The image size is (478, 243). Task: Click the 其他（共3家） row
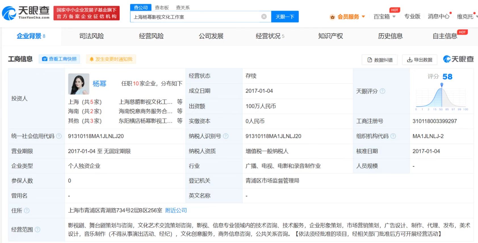tap(85, 121)
